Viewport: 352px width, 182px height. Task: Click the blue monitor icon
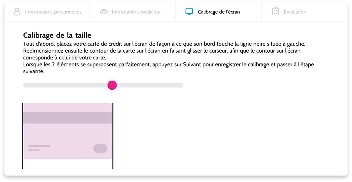(189, 12)
